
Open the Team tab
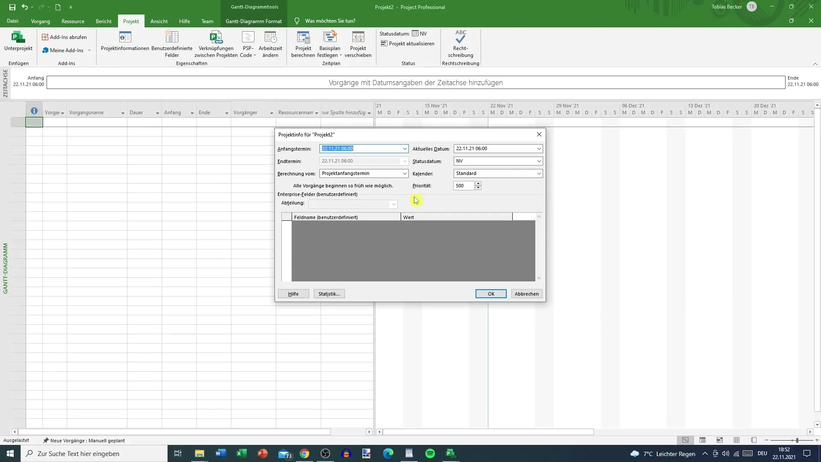207,21
